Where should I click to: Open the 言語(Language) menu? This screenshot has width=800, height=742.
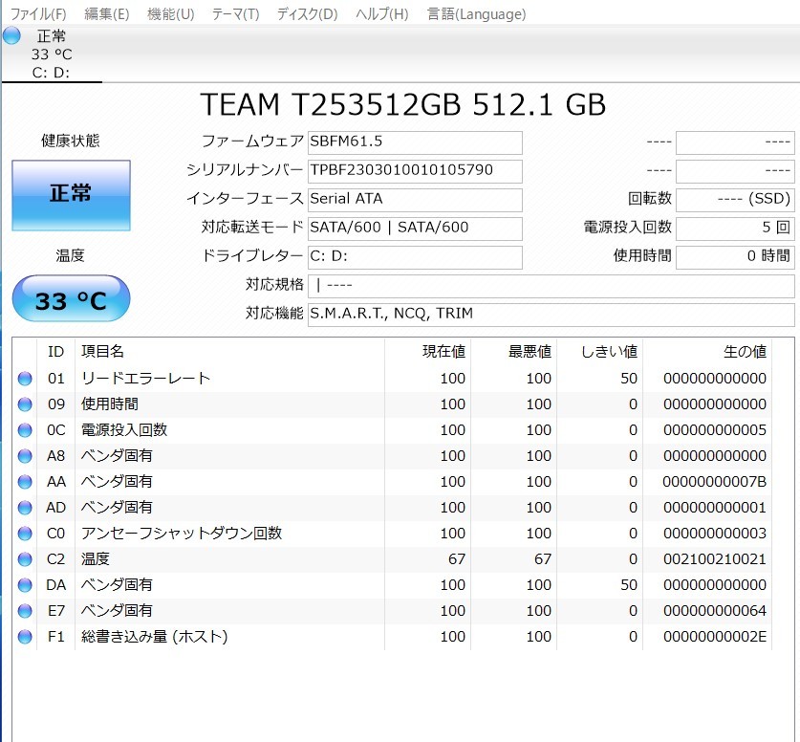476,13
